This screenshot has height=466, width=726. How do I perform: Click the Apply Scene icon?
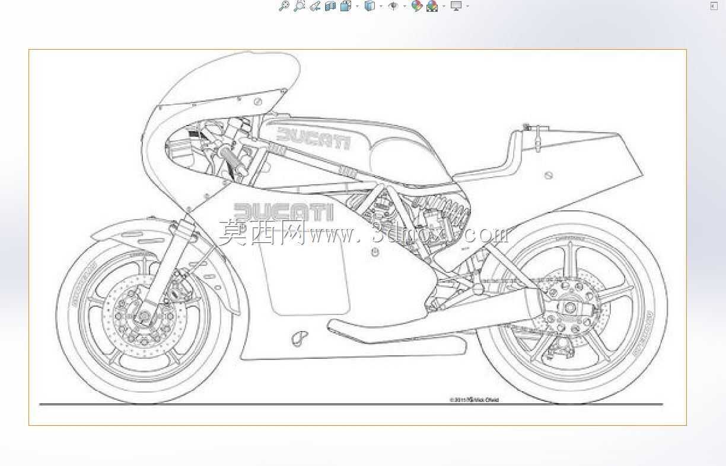tap(432, 6)
